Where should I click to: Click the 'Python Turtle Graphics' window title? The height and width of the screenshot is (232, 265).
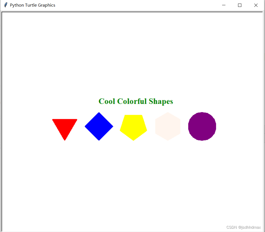(32, 5)
